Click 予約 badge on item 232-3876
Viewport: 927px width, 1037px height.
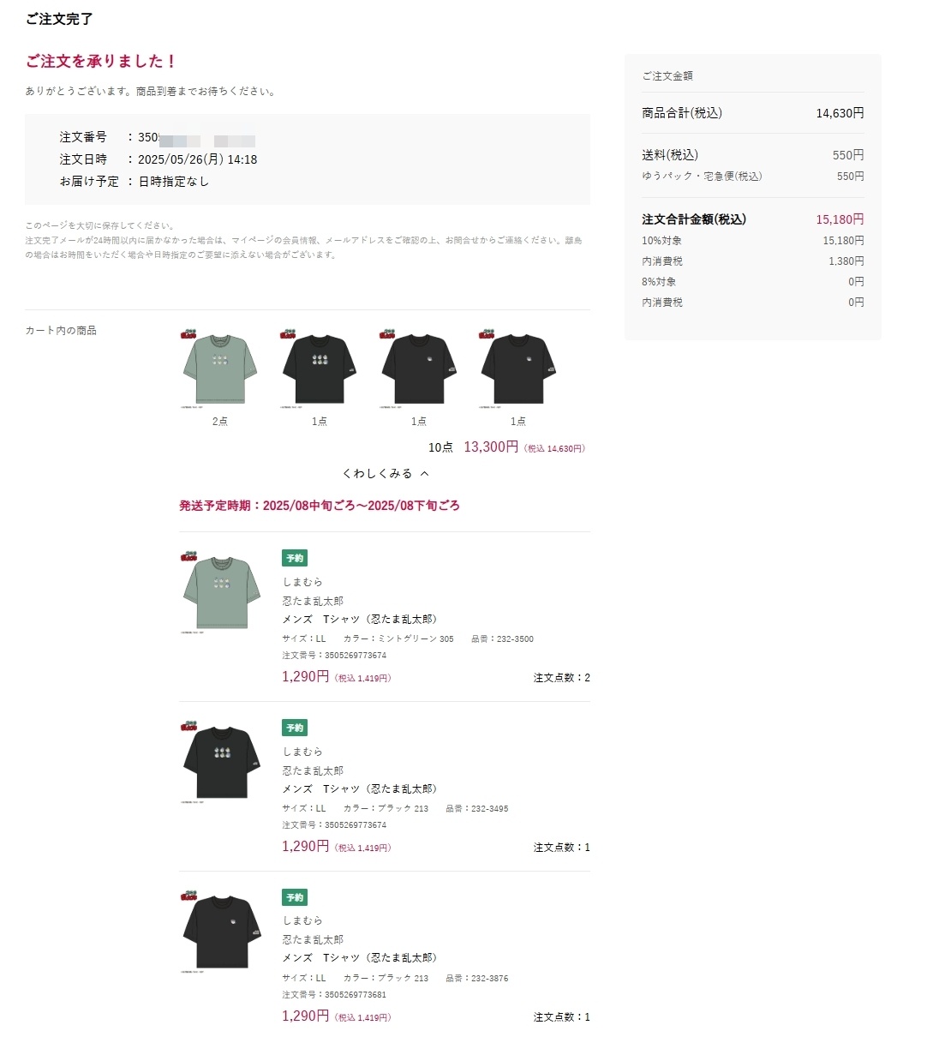(x=295, y=897)
